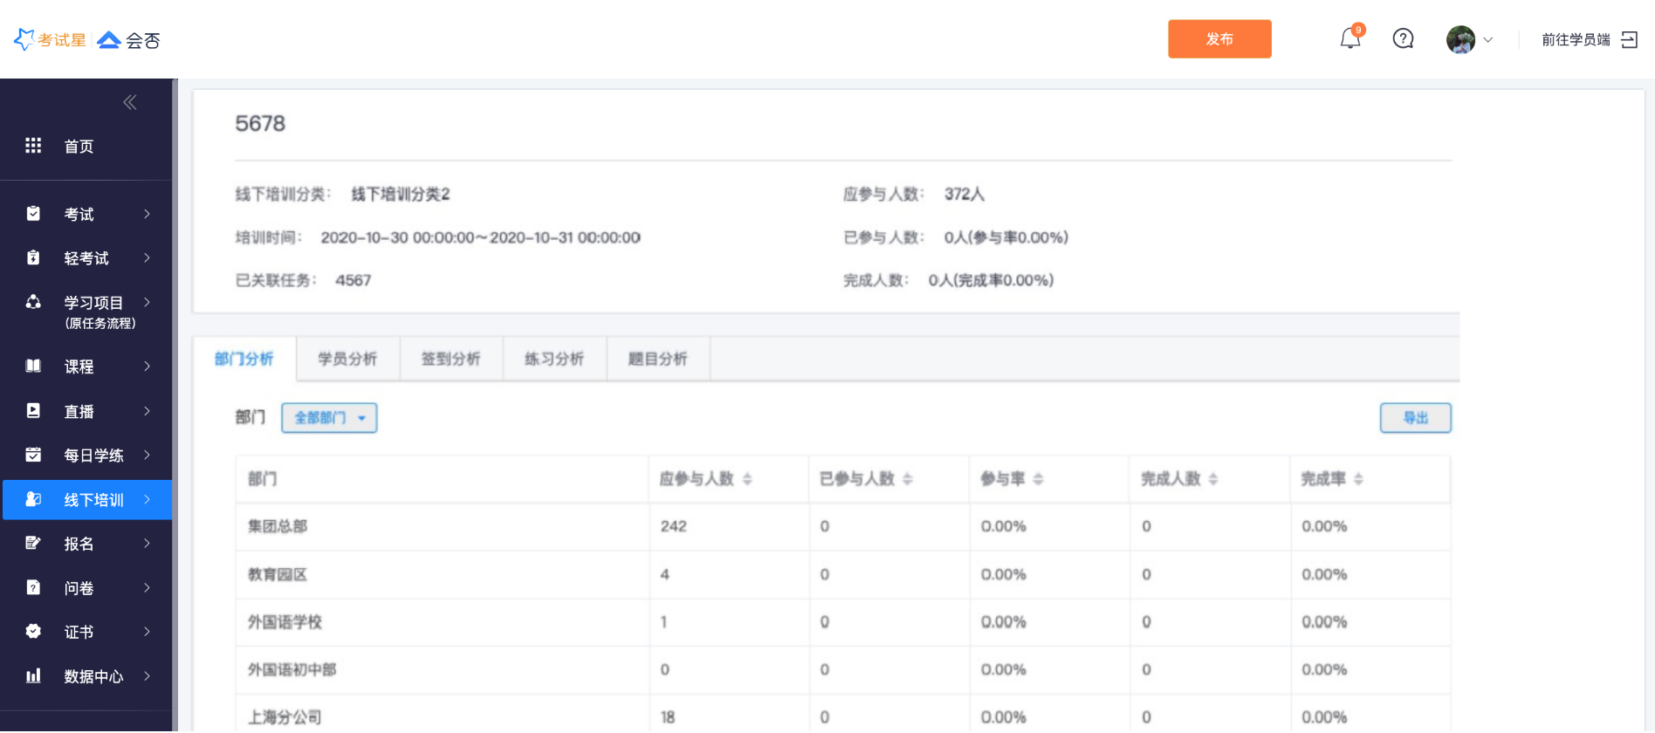The width and height of the screenshot is (1655, 733).
Task: Click the 导出 export button
Action: (1415, 418)
